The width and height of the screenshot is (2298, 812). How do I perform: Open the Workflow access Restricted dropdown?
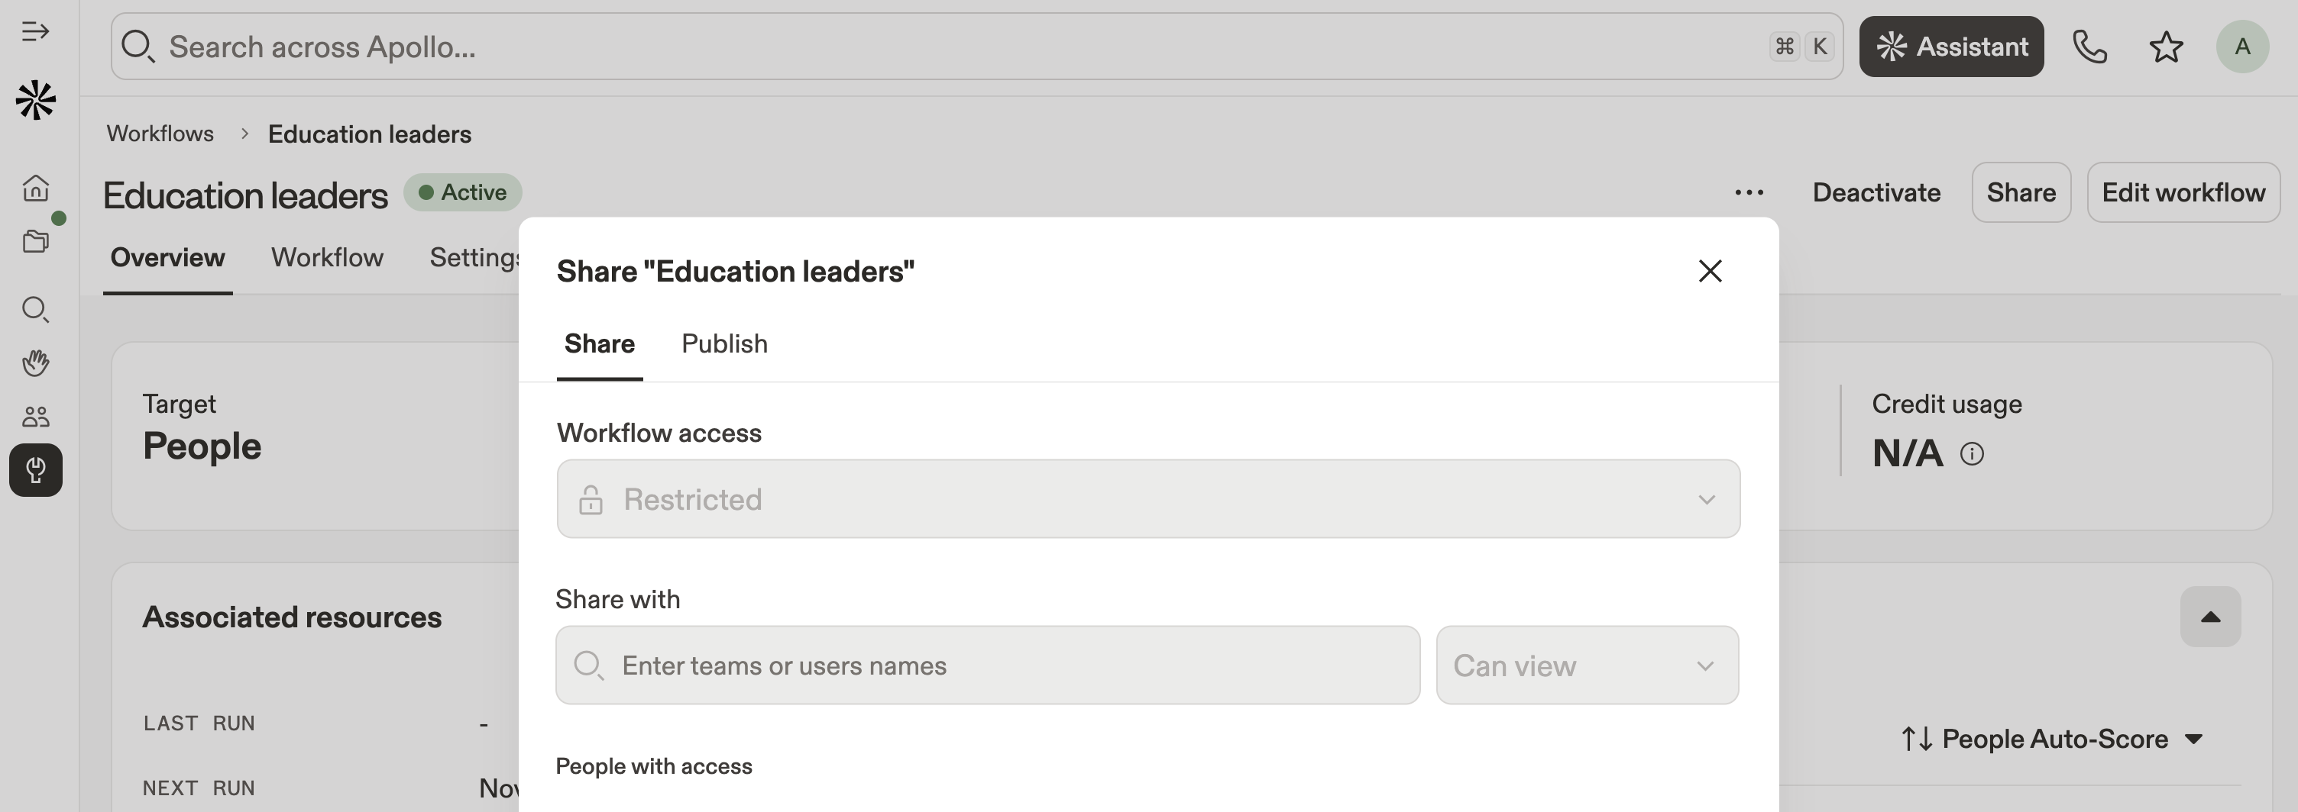pyautogui.click(x=1147, y=499)
